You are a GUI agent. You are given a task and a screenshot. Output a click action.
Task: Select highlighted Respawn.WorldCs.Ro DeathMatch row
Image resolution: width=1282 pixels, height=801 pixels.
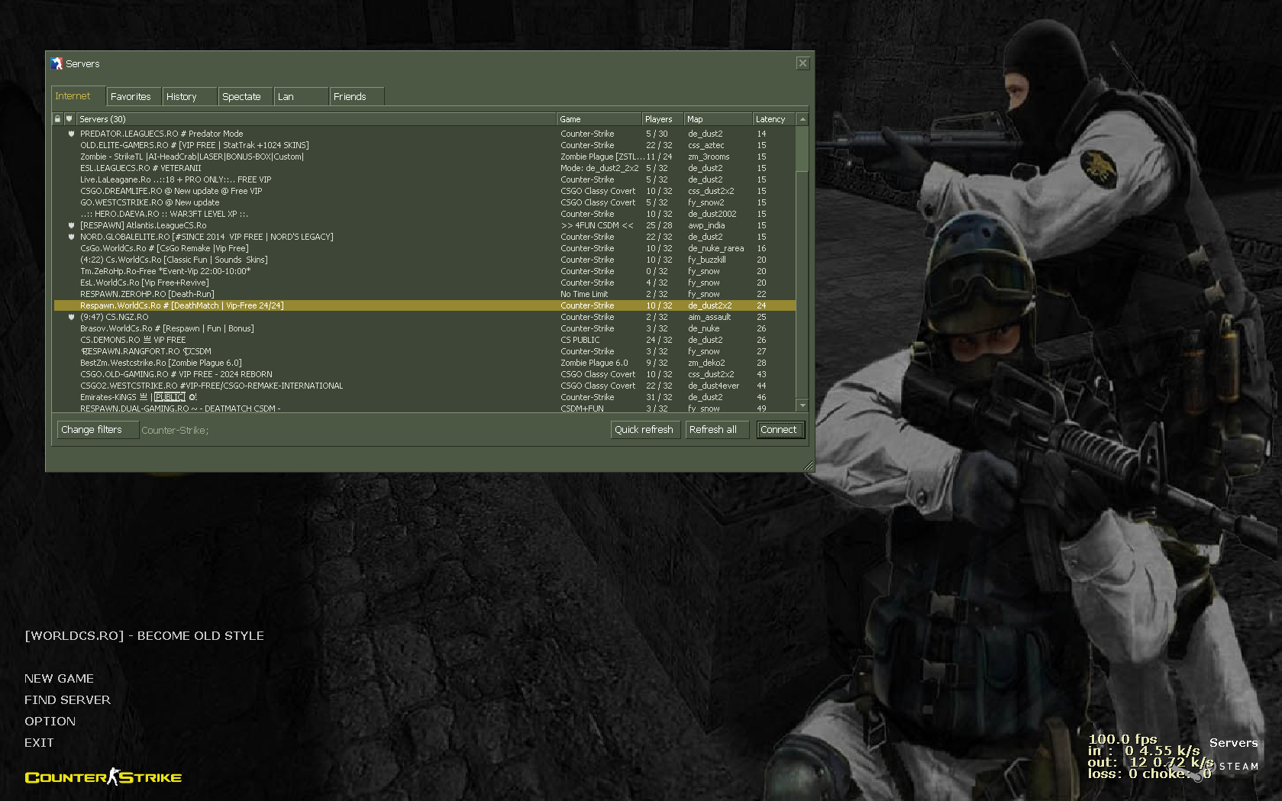tap(425, 305)
